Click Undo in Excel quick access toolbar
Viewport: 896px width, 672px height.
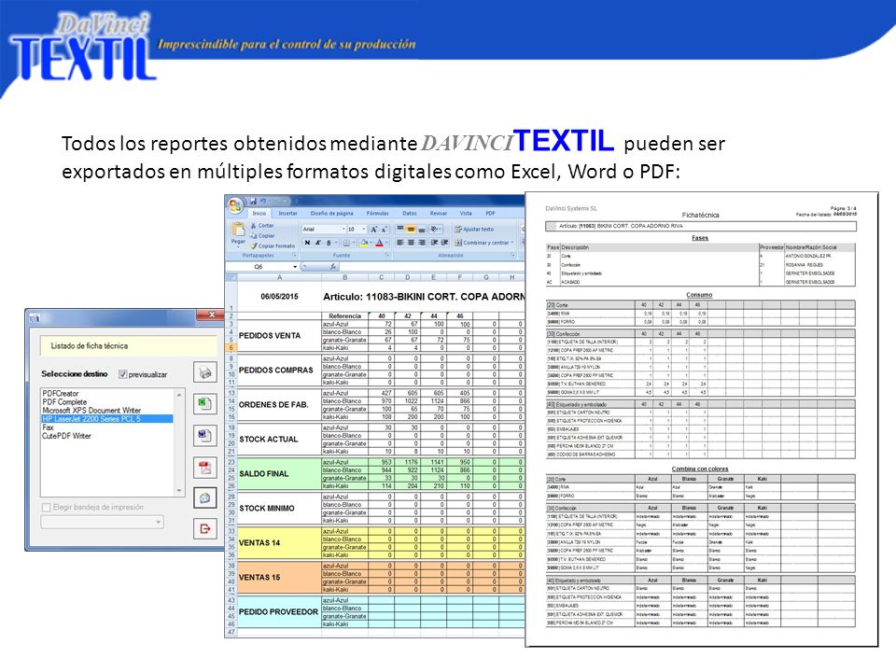[263, 202]
